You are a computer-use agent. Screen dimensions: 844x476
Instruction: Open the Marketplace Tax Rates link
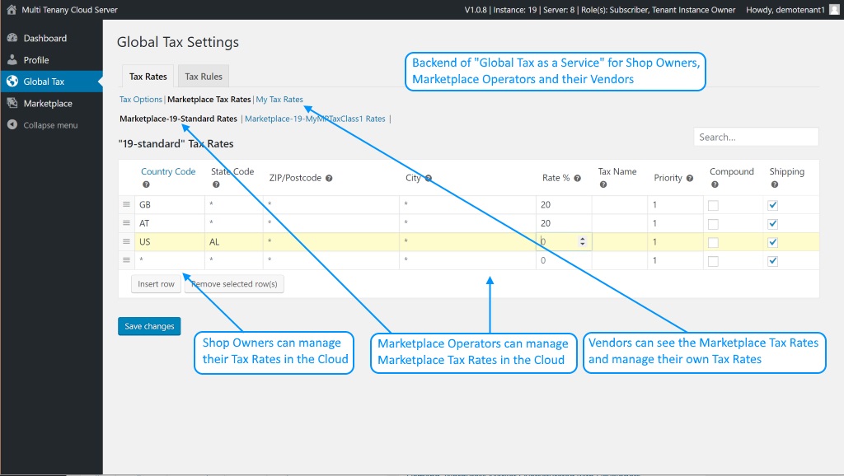click(x=209, y=100)
